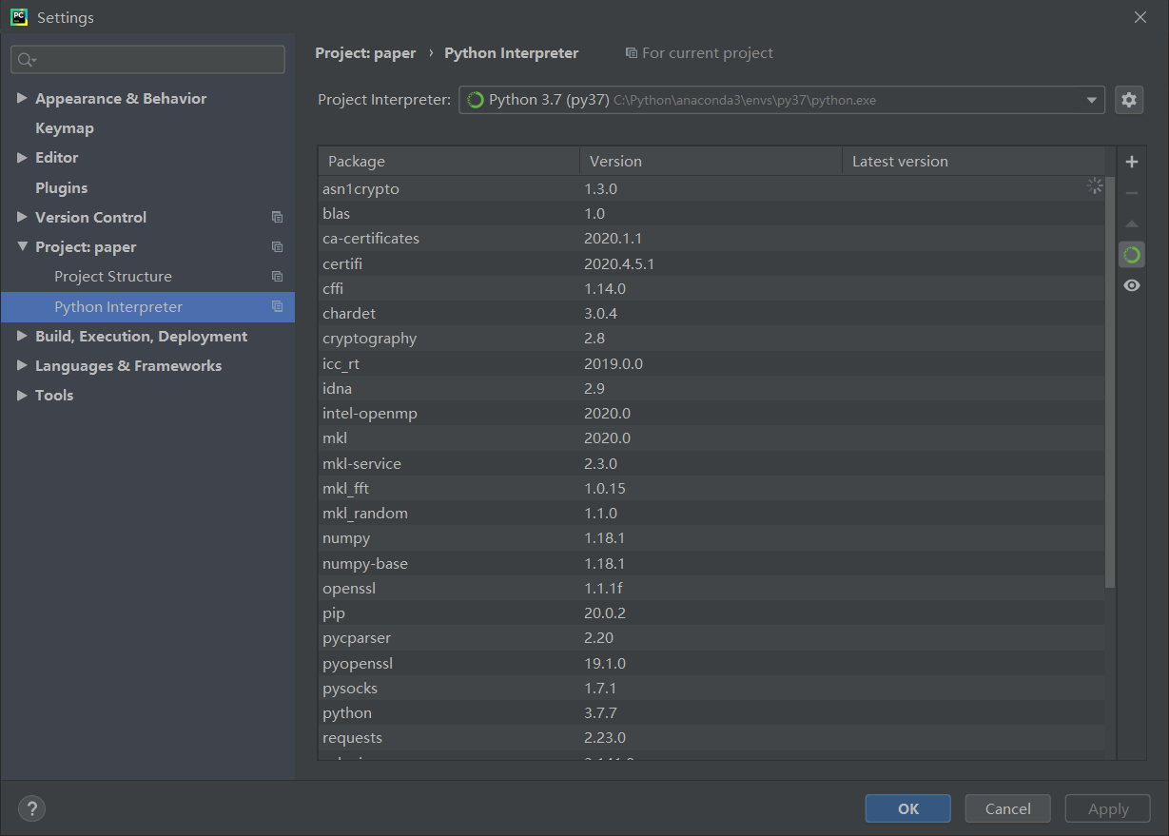Sort by the Version column header
Viewport: 1169px width, 836px height.
(711, 162)
